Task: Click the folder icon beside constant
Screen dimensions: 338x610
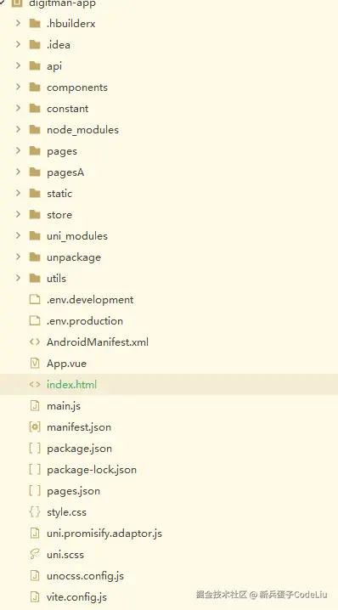Action: [x=35, y=108]
